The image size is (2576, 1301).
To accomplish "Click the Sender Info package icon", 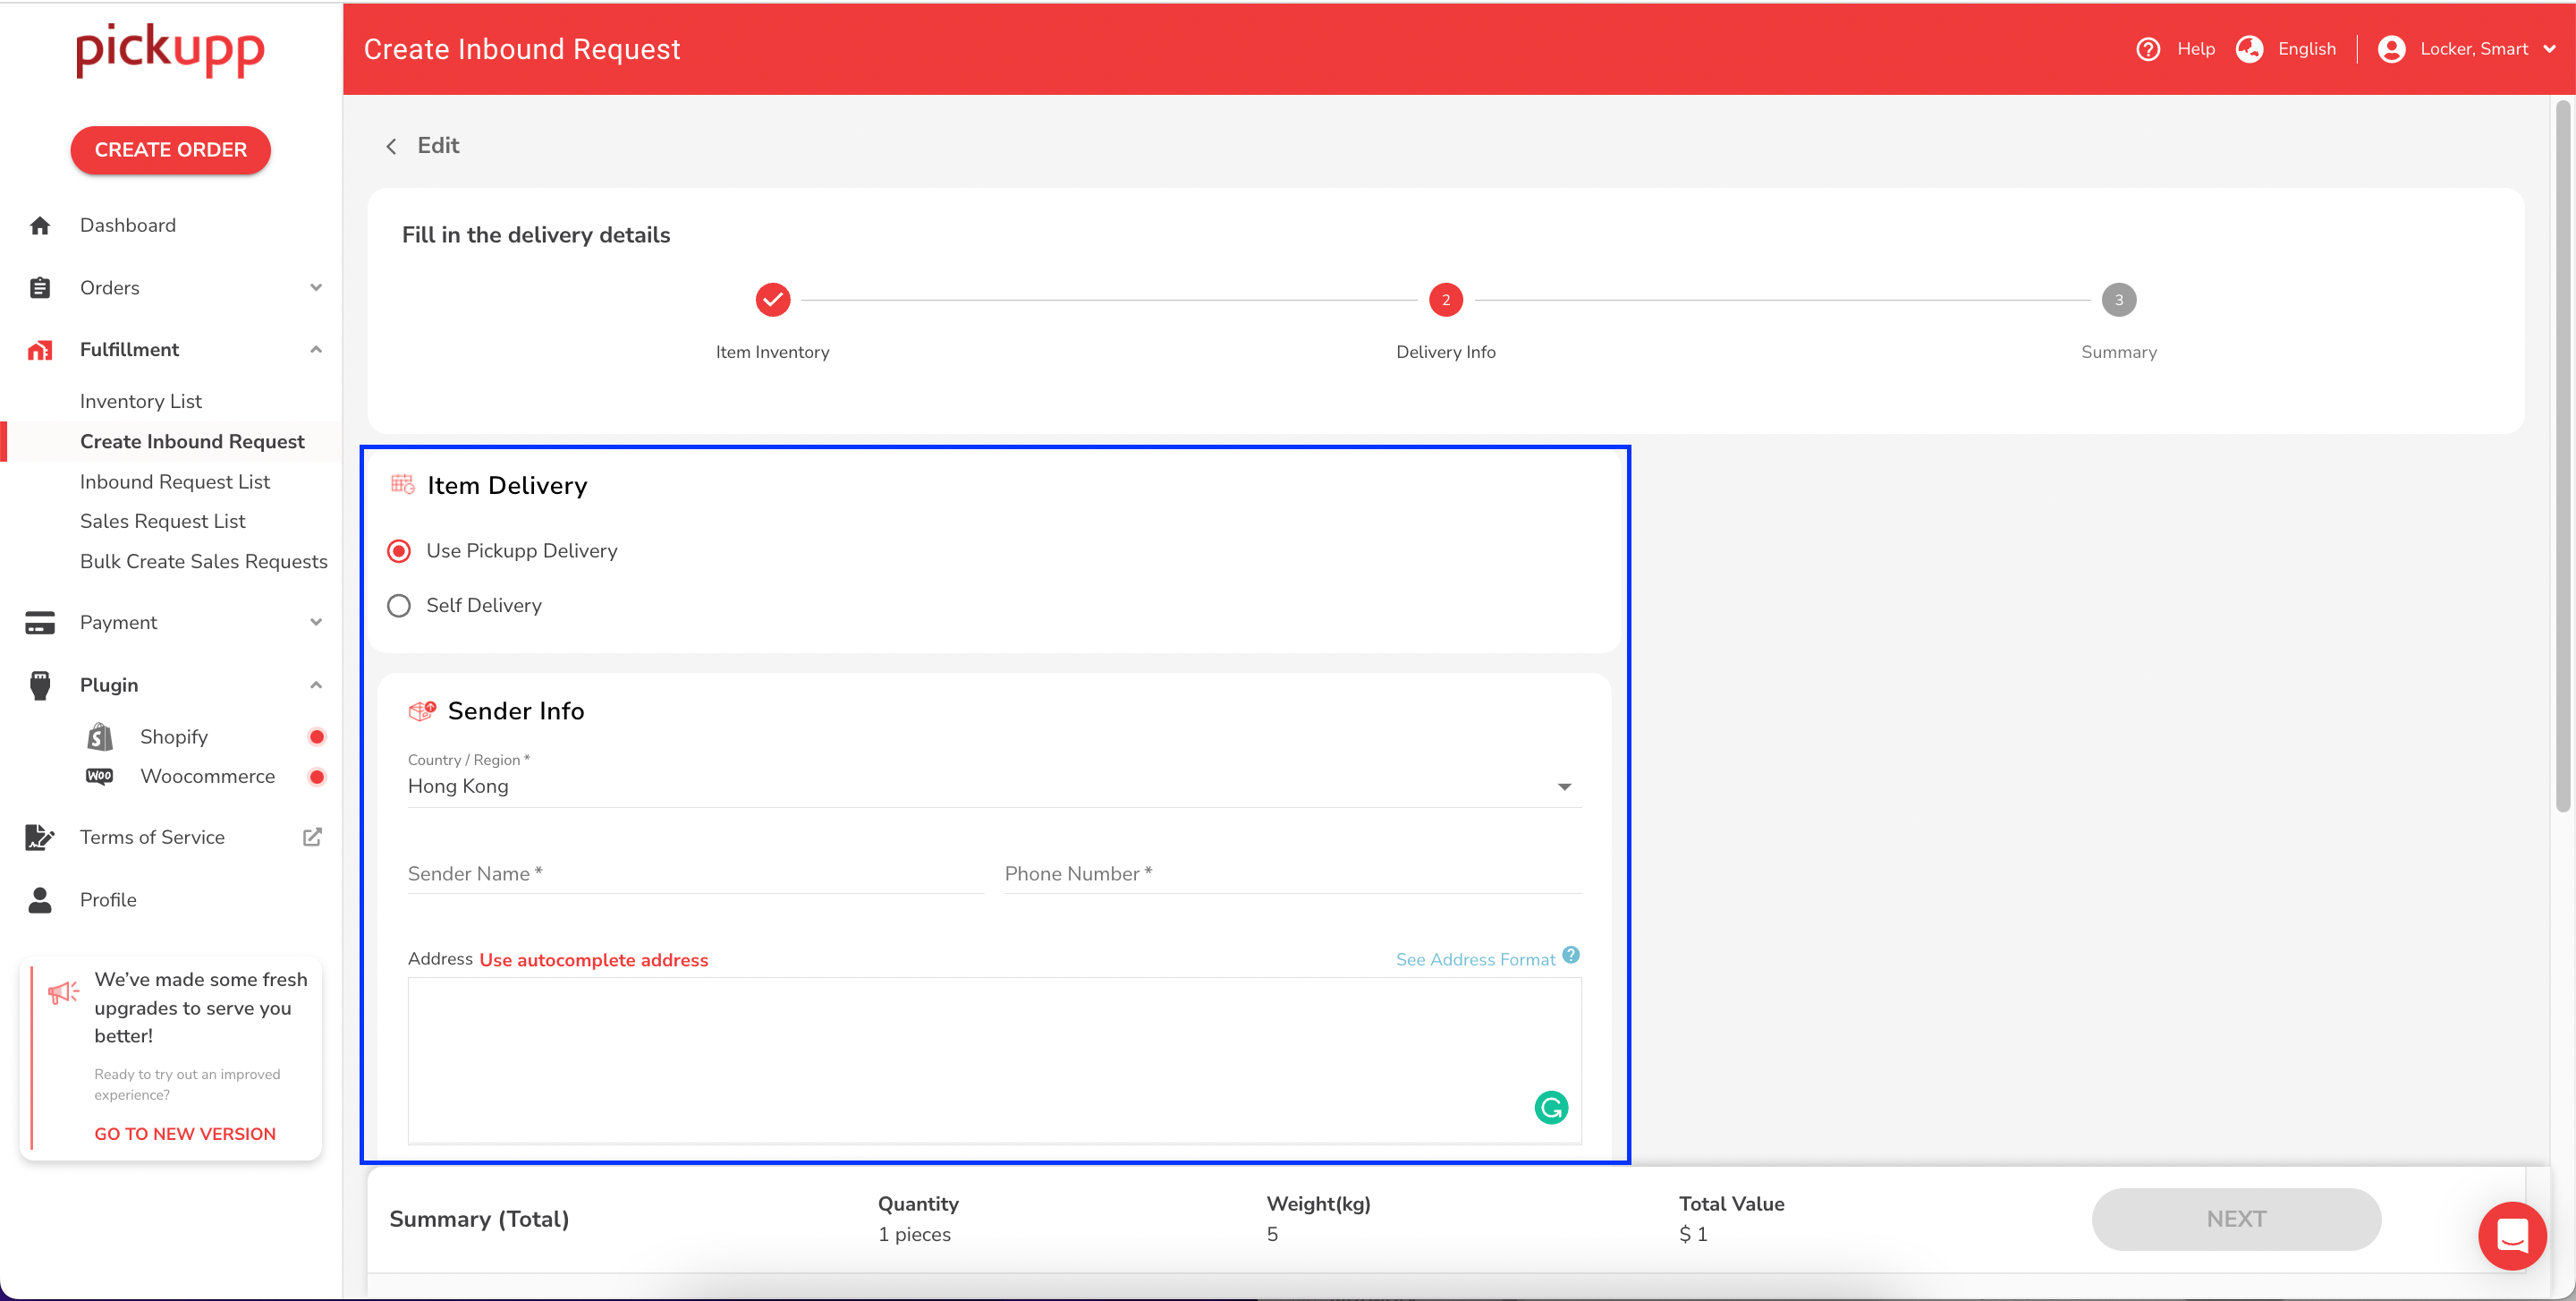I will click(x=422, y=711).
